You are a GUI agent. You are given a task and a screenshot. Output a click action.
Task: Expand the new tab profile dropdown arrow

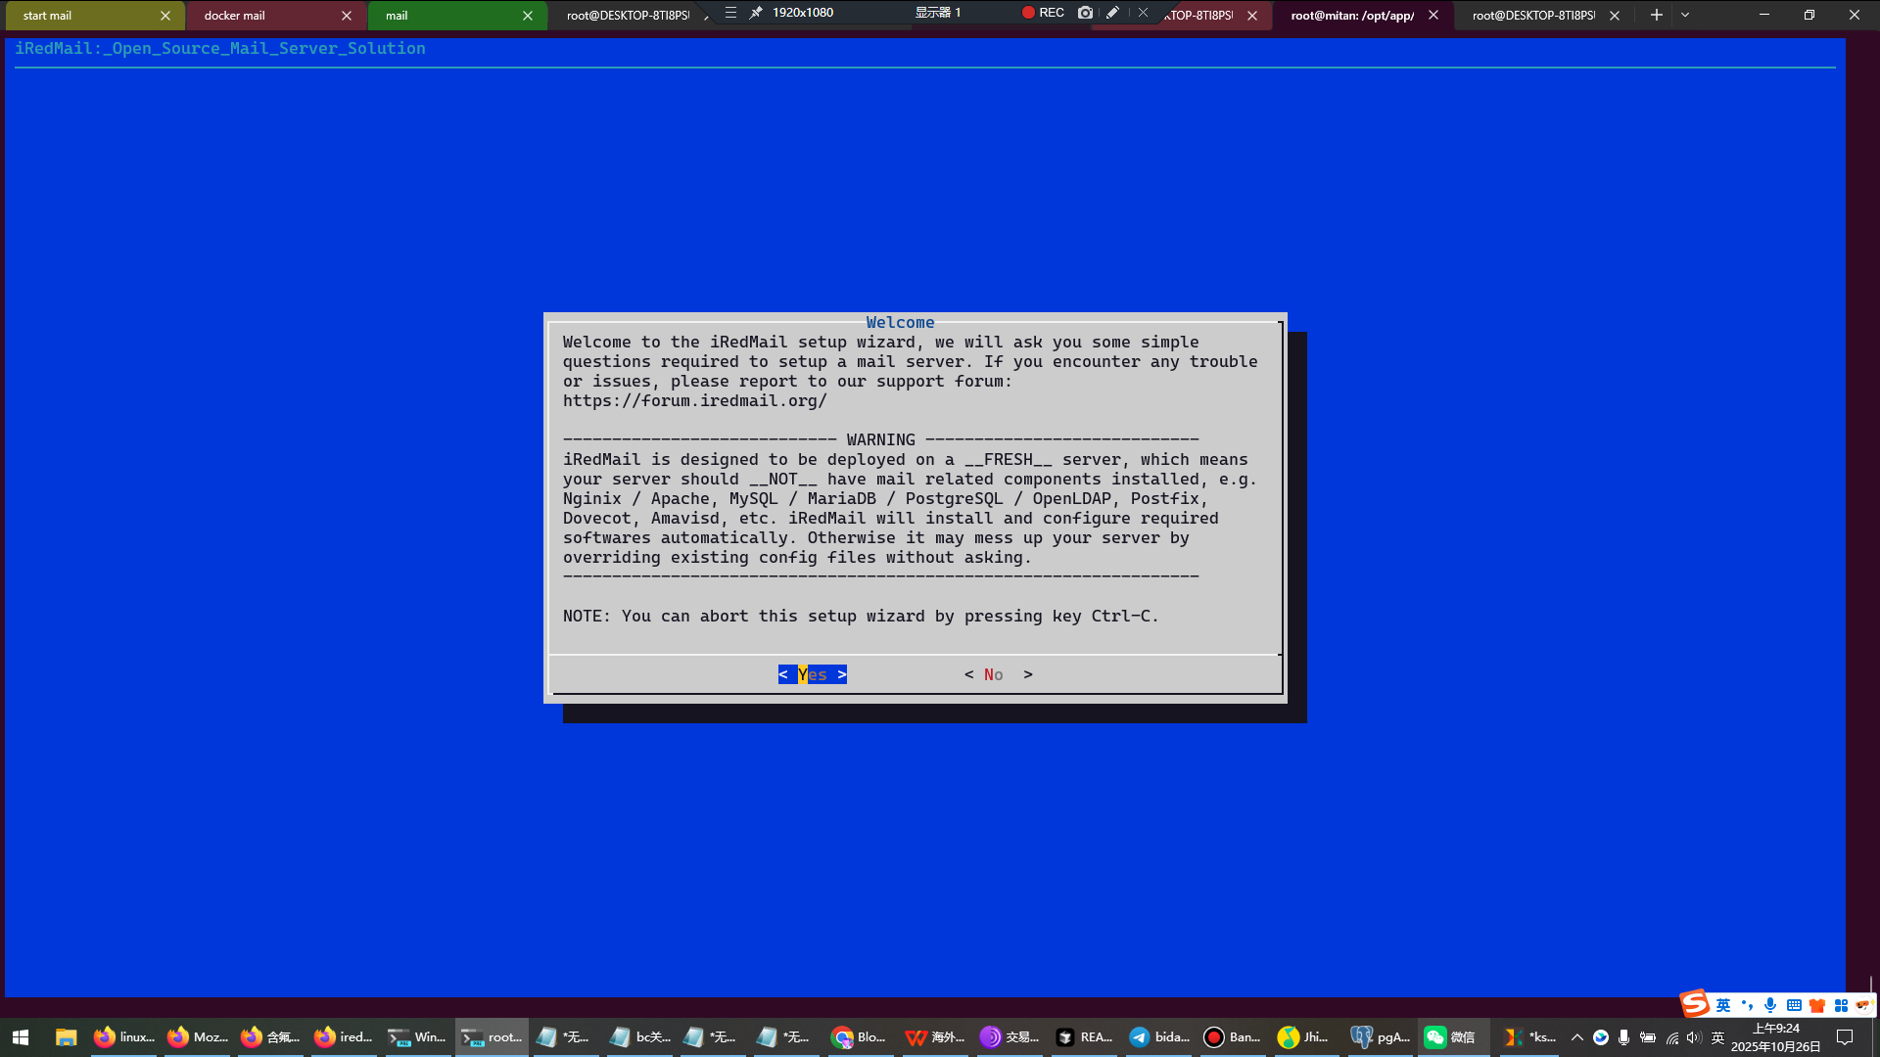[1685, 15]
